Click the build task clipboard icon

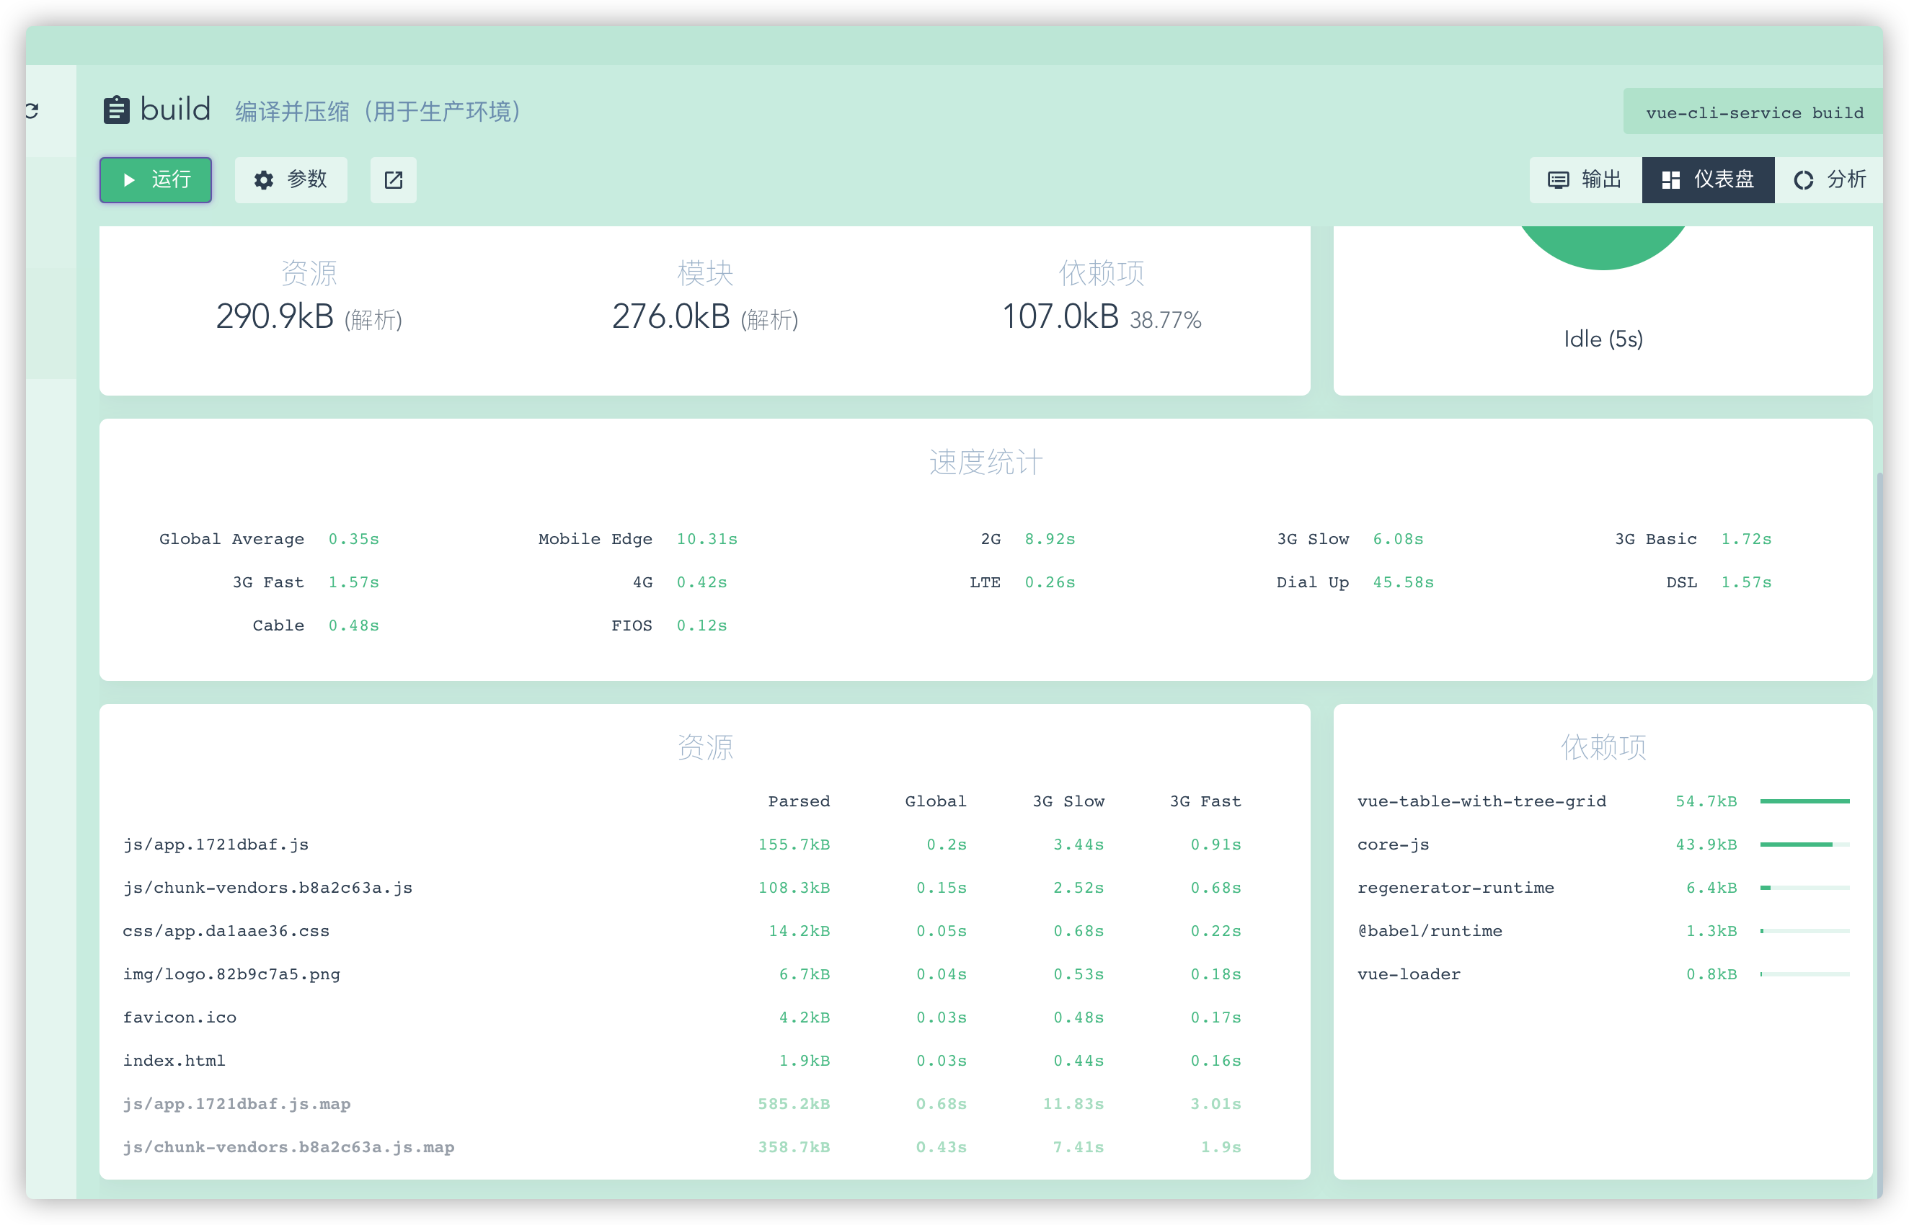(x=116, y=110)
